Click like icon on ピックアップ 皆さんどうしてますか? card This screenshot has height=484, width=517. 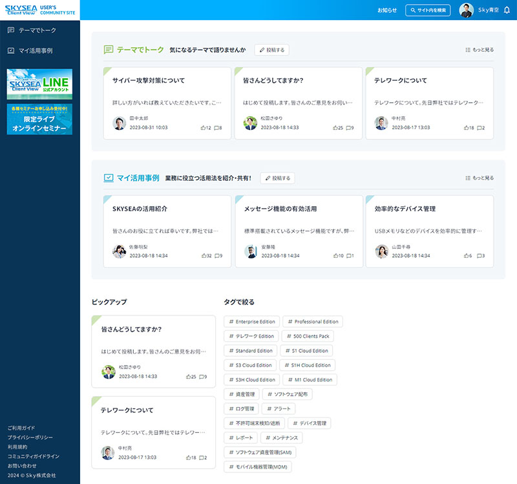point(188,377)
